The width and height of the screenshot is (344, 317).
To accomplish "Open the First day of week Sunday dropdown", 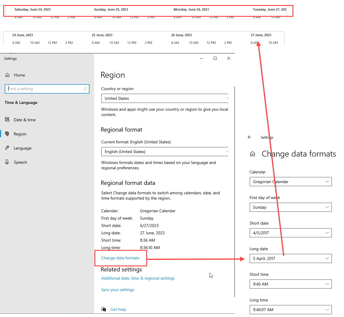I will click(290, 207).
